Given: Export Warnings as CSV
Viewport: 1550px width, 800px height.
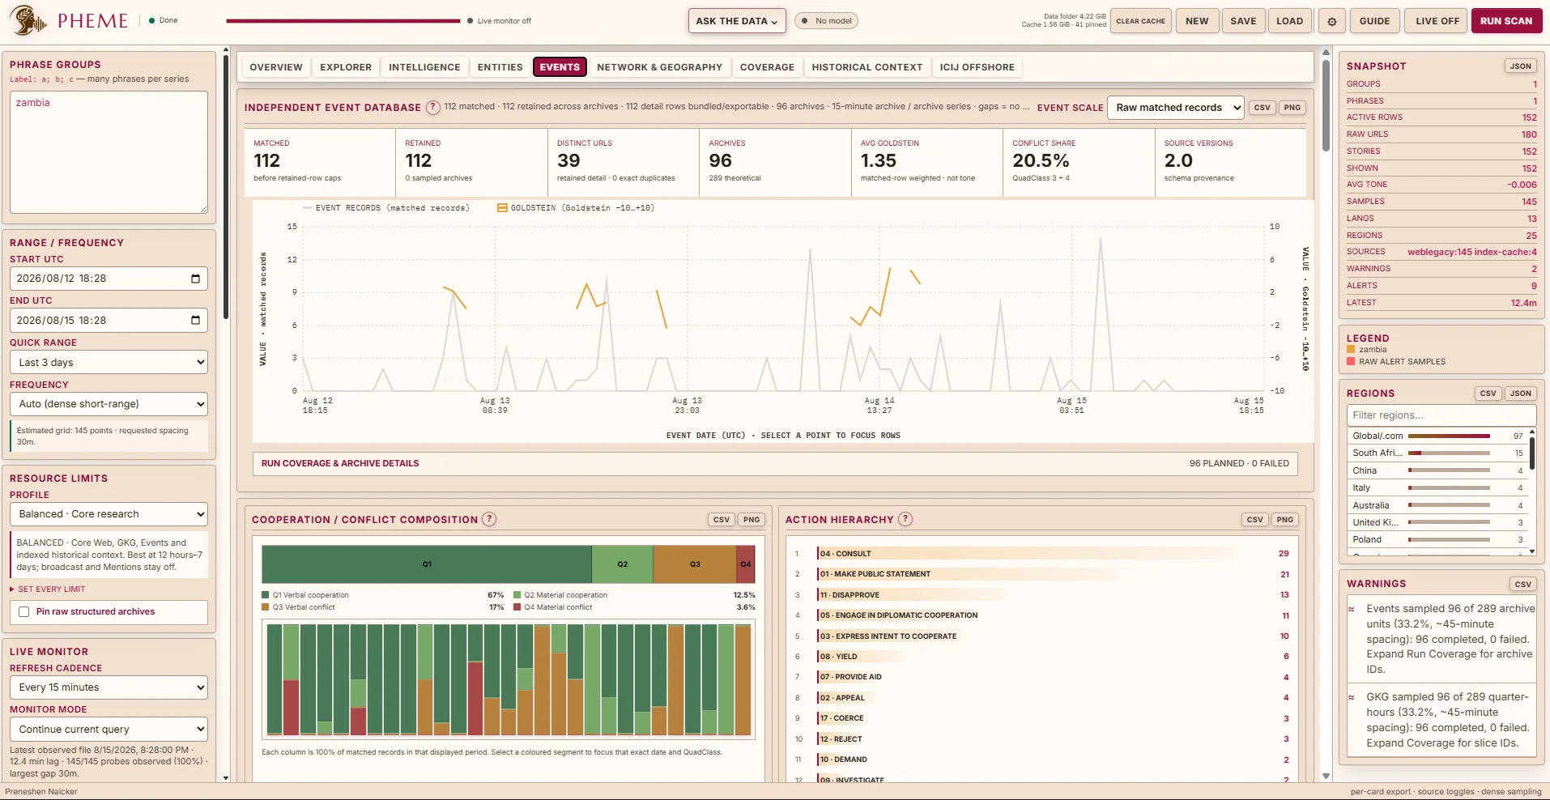Looking at the screenshot, I should tap(1522, 584).
